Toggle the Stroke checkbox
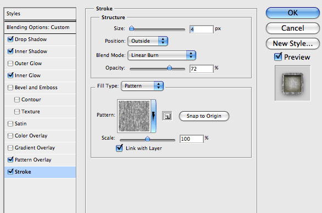This screenshot has width=322, height=213. click(10, 172)
